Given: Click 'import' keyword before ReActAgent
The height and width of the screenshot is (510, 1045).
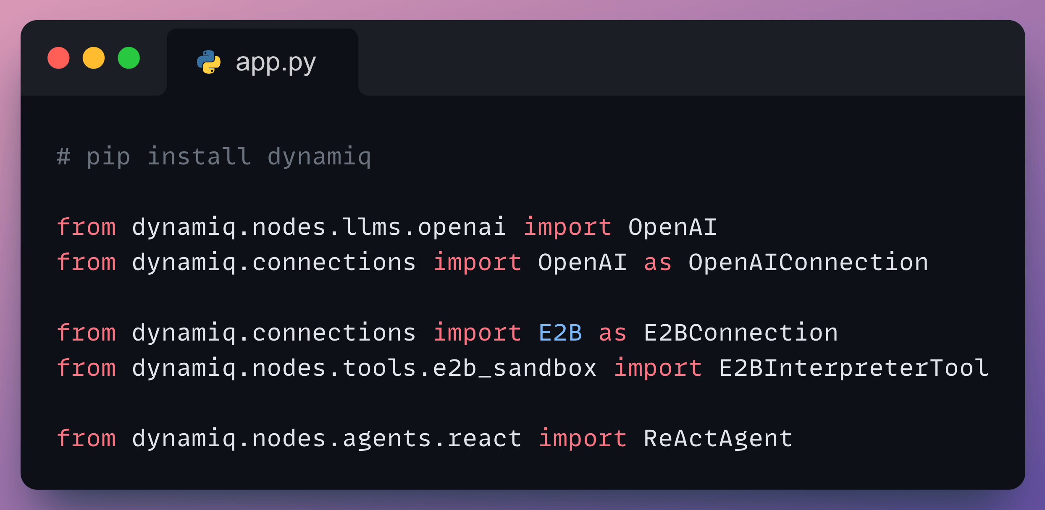Looking at the screenshot, I should (x=583, y=439).
